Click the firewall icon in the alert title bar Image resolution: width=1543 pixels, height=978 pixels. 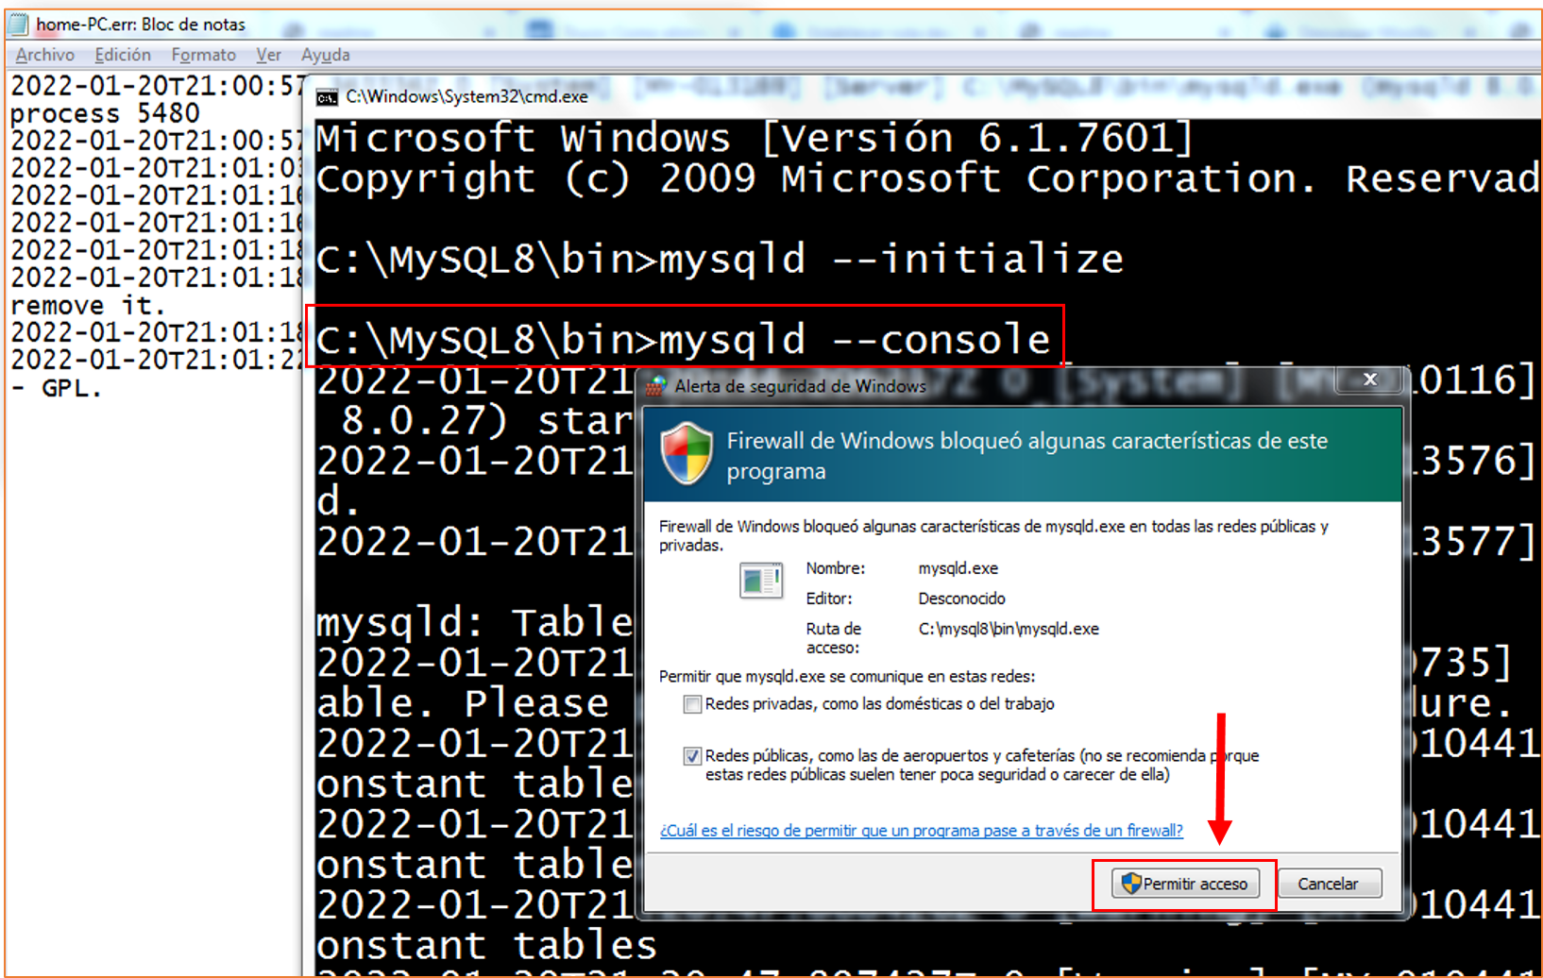click(x=656, y=385)
